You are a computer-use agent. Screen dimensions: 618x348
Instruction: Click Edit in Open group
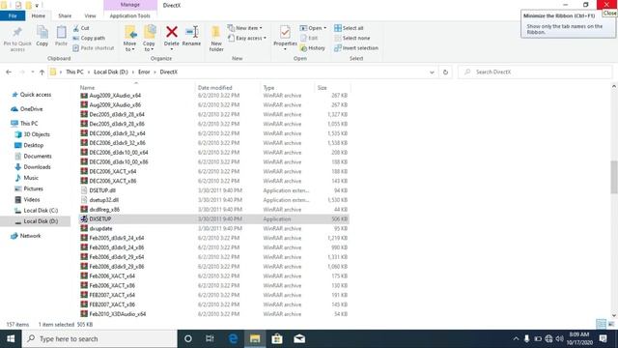309,38
